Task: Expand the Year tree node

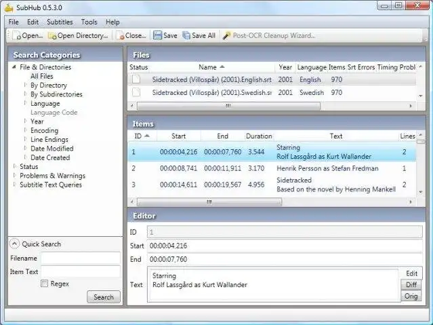Action: pos(25,121)
